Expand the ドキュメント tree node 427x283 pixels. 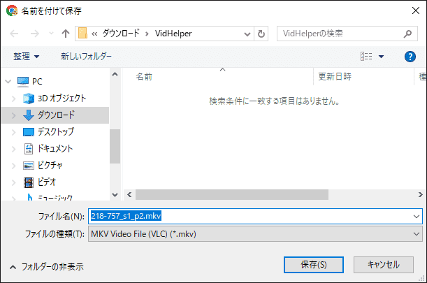pyautogui.click(x=13, y=149)
